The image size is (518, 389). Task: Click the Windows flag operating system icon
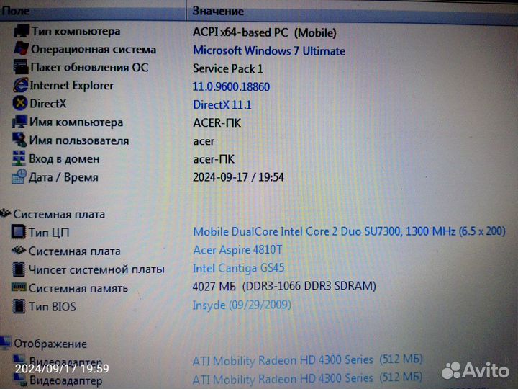(x=22, y=49)
